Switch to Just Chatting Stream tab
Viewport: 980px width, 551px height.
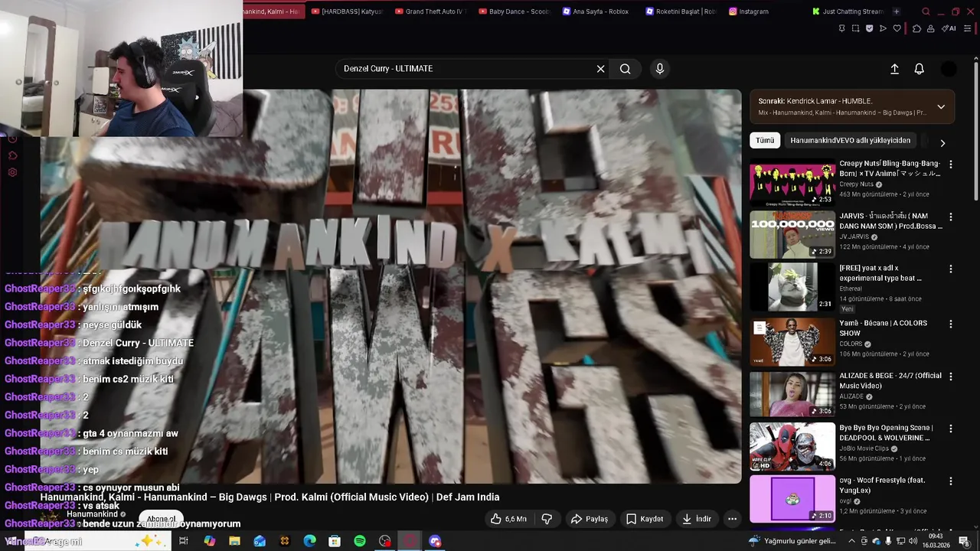click(x=848, y=11)
